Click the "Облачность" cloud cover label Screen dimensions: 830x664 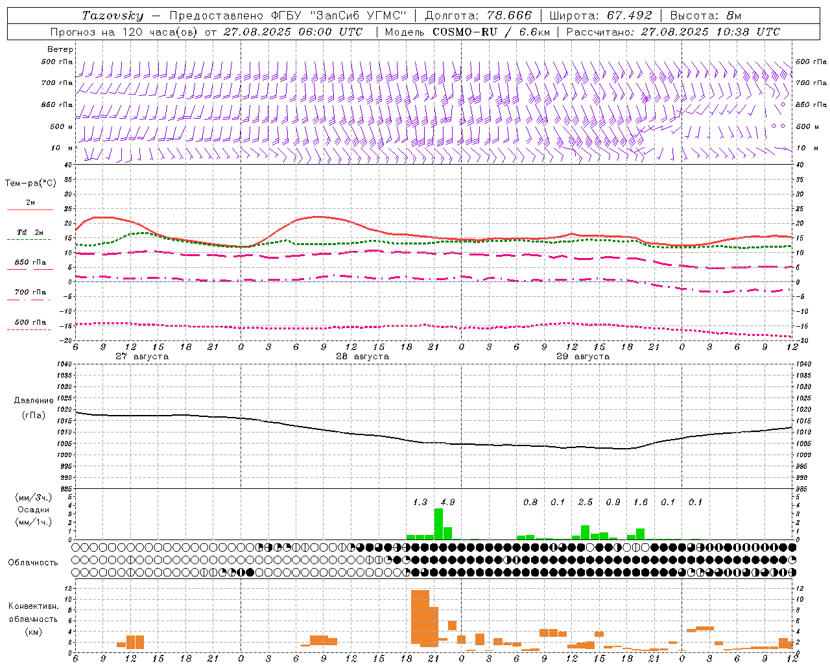coord(33,562)
